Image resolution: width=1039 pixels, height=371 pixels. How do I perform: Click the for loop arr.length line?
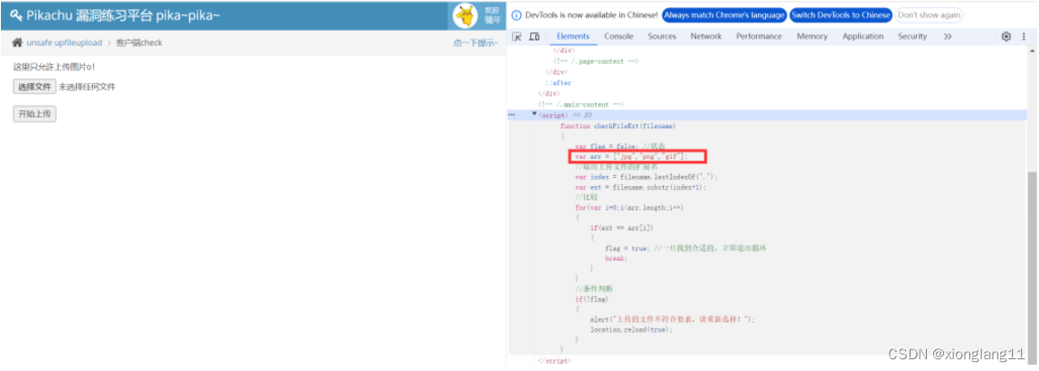click(628, 208)
